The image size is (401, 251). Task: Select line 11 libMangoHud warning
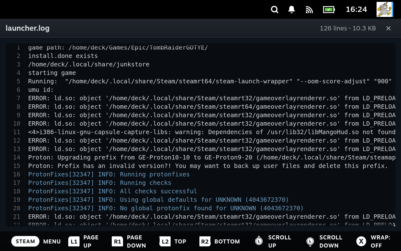coord(212,132)
